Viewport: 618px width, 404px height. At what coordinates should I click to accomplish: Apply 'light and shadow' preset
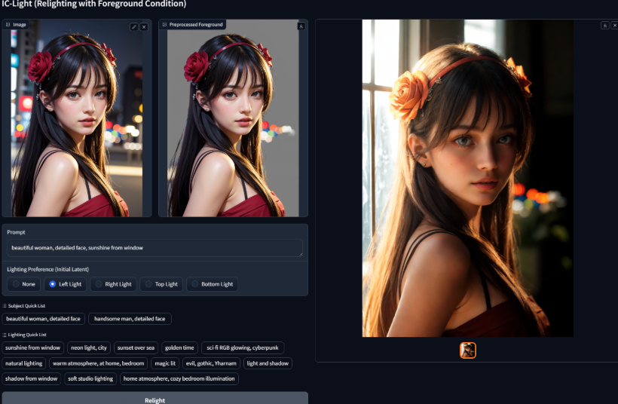[x=268, y=363]
